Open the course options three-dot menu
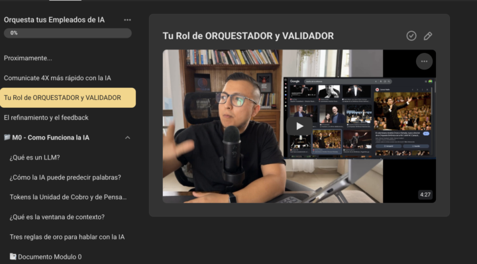Image resolution: width=477 pixels, height=264 pixels. 127,20
